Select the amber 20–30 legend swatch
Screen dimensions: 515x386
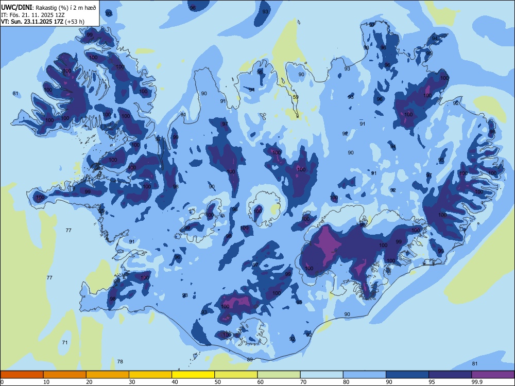point(108,375)
